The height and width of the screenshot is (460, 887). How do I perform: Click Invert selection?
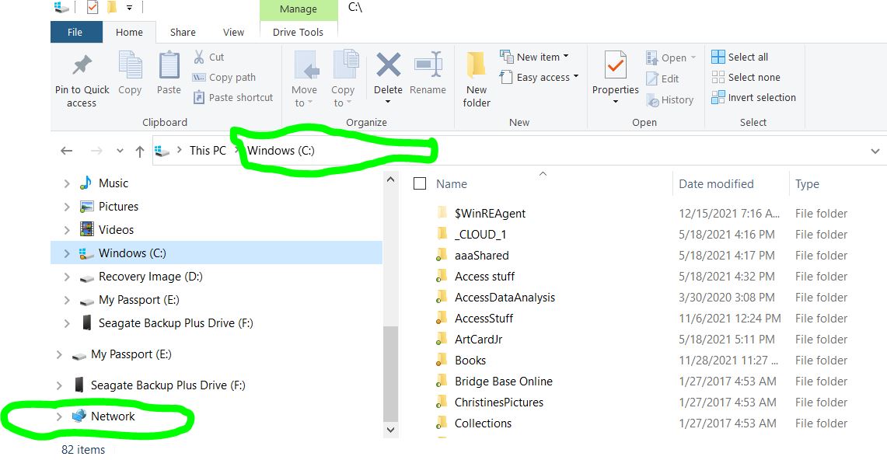[753, 98]
